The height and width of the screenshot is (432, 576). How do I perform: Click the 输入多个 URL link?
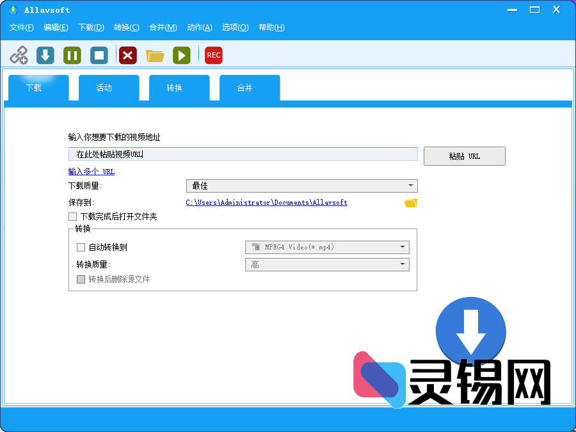click(91, 171)
